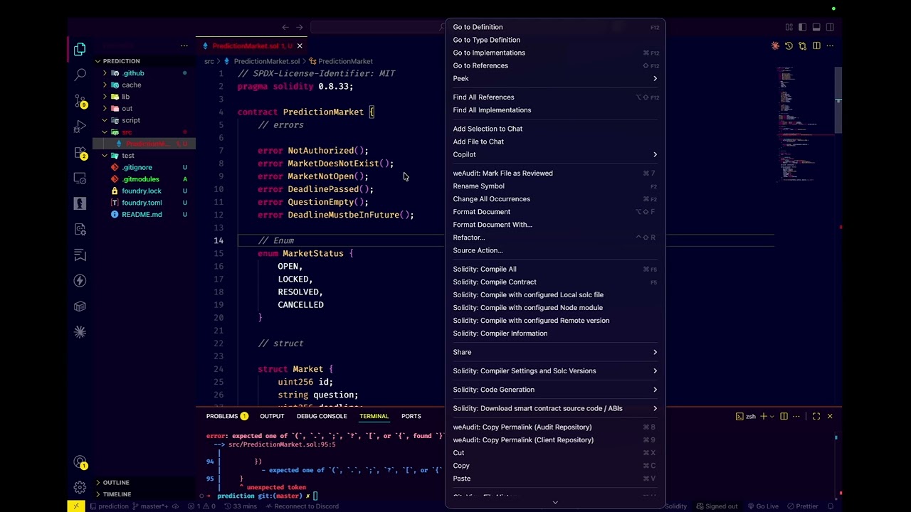This screenshot has height=512, width=911.
Task: Click the orange starburst icon in editor toolbar
Action: tap(775, 46)
